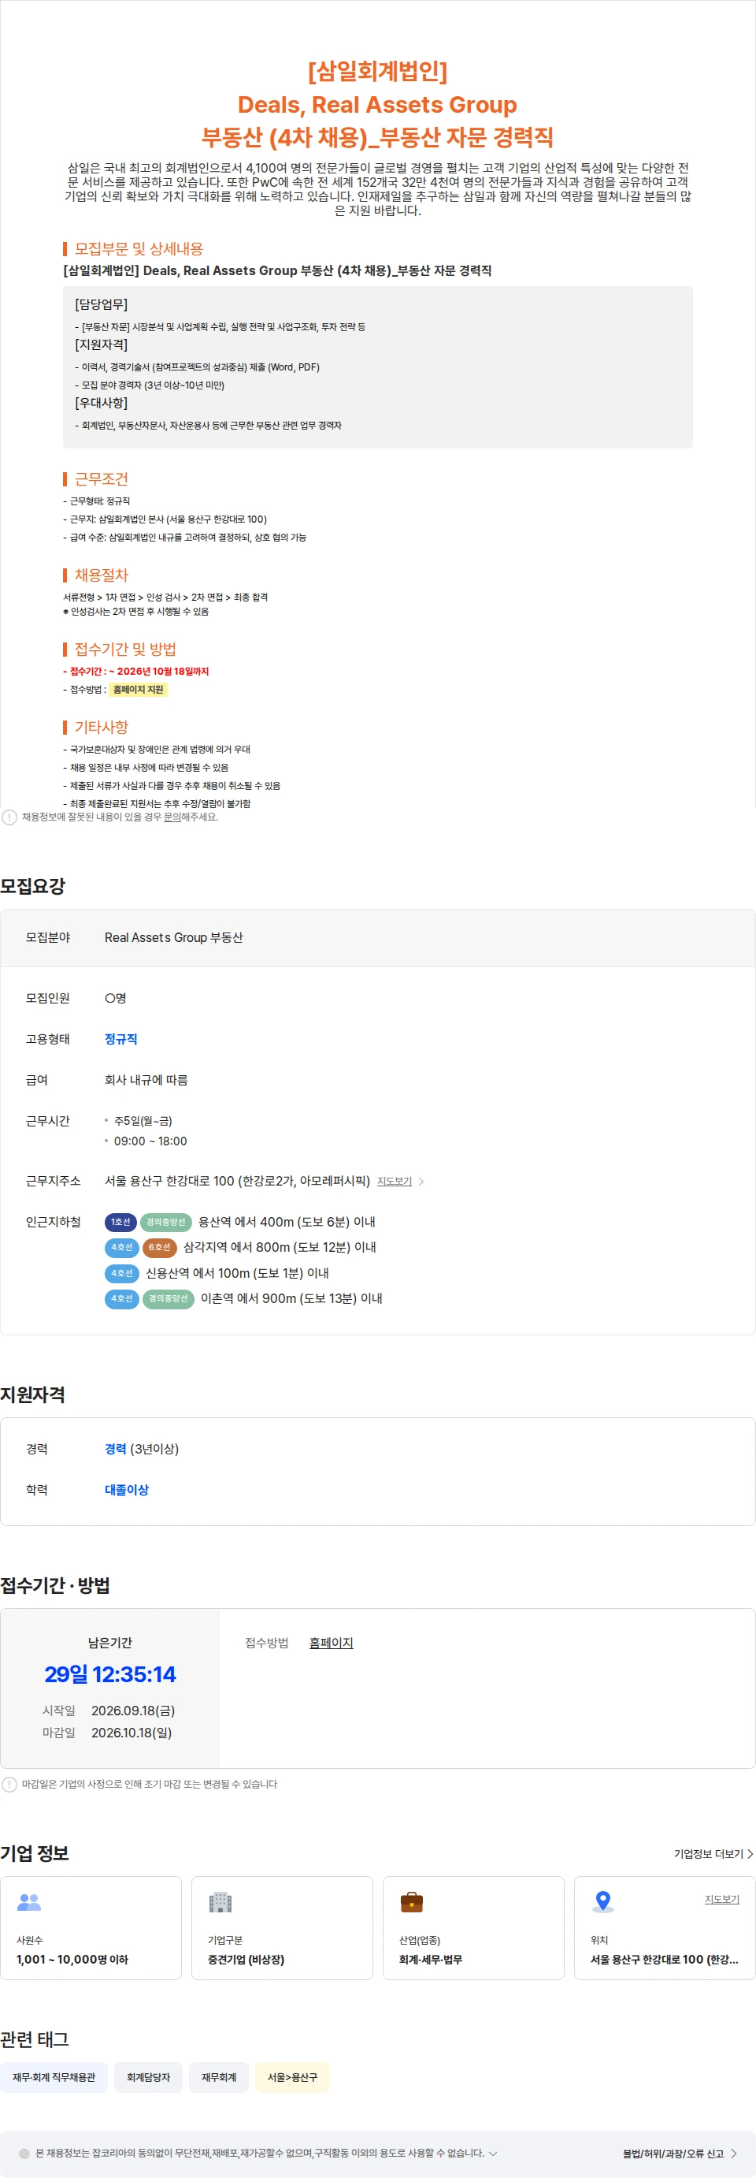
Task: Click the 접수기간 및 방법 orange heading
Action: (125, 650)
